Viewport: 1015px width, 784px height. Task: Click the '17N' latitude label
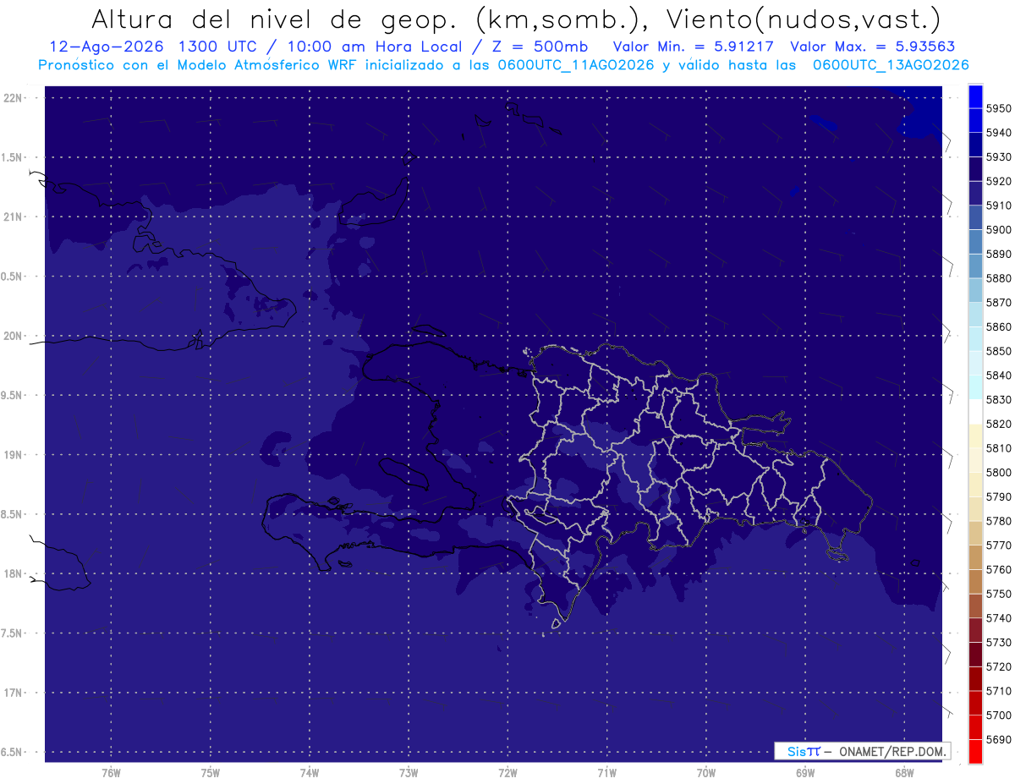[x=12, y=693]
